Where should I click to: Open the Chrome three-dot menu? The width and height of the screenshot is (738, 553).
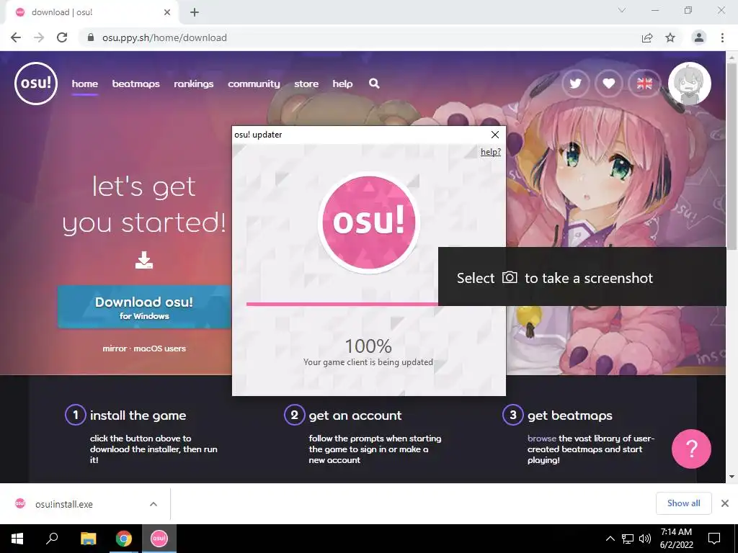coord(722,37)
